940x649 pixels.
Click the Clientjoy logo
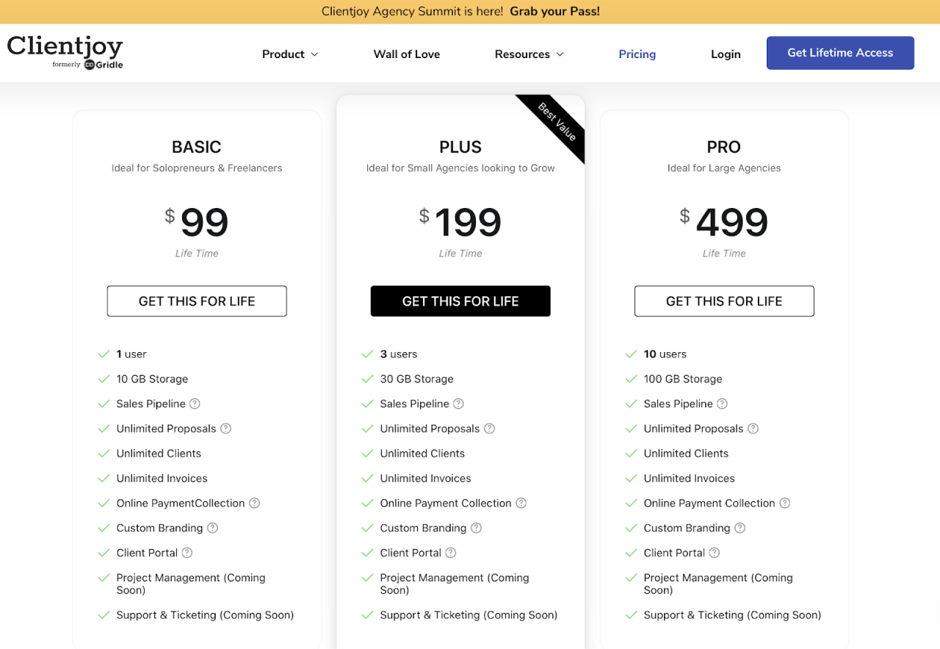coord(65,52)
